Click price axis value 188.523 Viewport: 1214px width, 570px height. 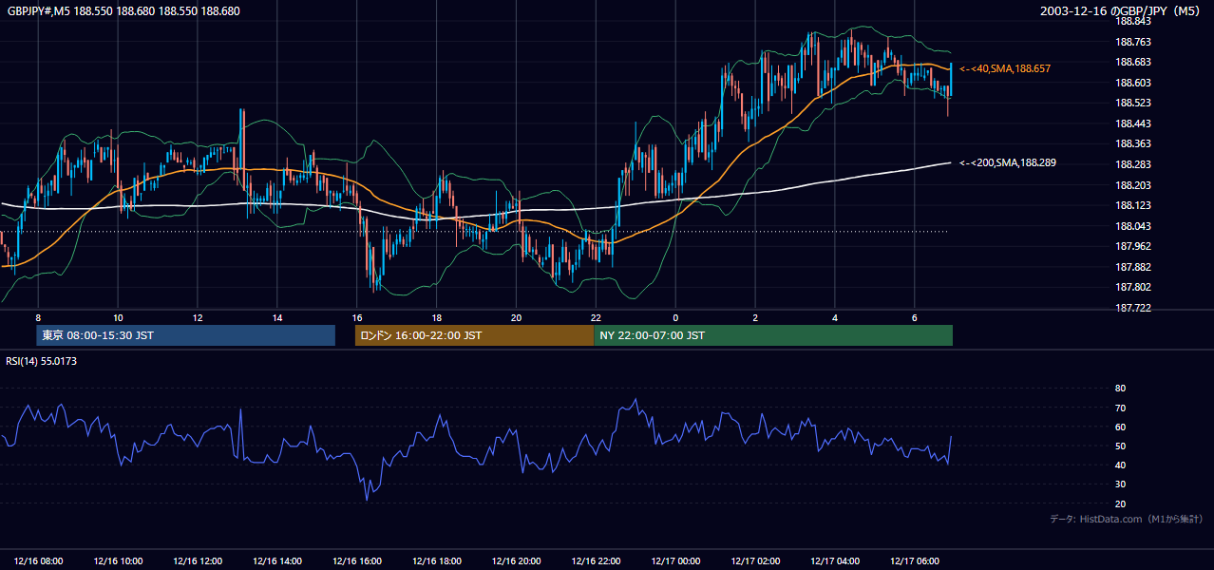(x=1132, y=103)
